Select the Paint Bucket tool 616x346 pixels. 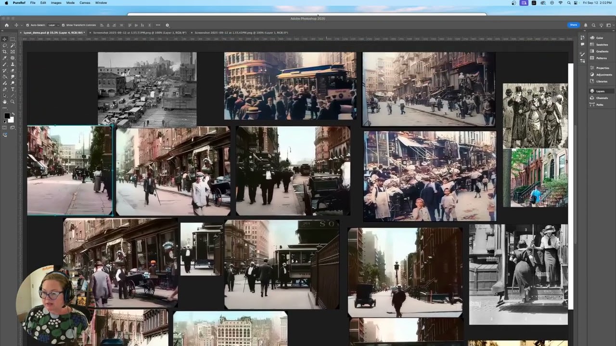point(4,76)
